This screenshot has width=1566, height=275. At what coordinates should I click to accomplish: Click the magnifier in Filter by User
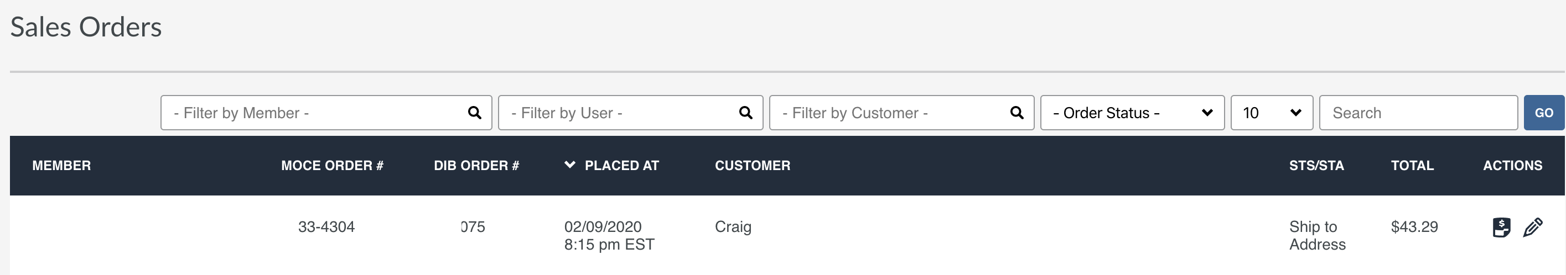tap(746, 112)
